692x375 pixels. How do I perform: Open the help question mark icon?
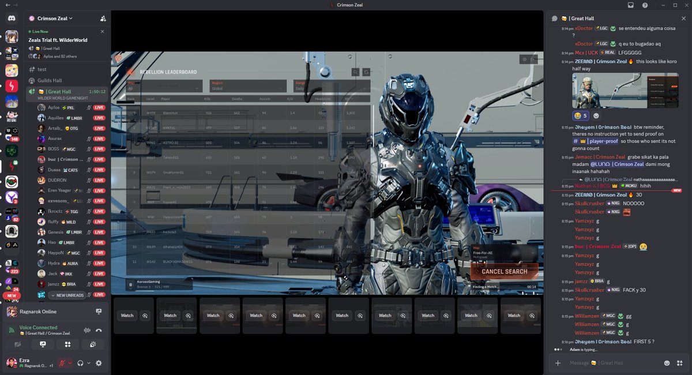tap(645, 5)
